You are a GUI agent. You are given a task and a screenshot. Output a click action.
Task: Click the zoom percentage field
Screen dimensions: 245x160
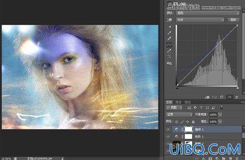click(6, 159)
